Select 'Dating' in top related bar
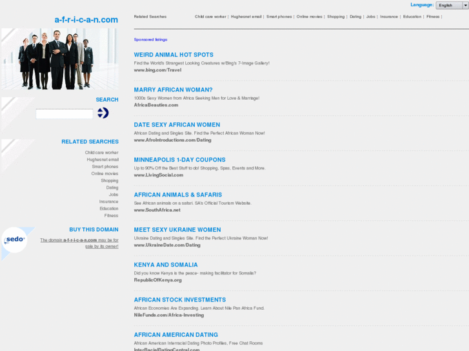The width and height of the screenshot is (469, 351). [x=355, y=17]
